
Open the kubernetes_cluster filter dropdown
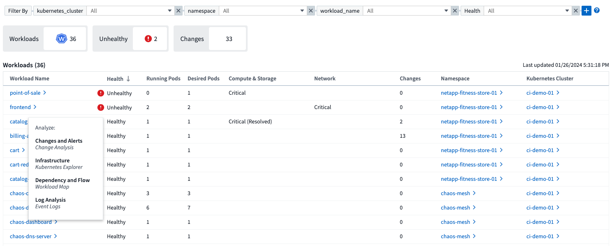click(170, 11)
